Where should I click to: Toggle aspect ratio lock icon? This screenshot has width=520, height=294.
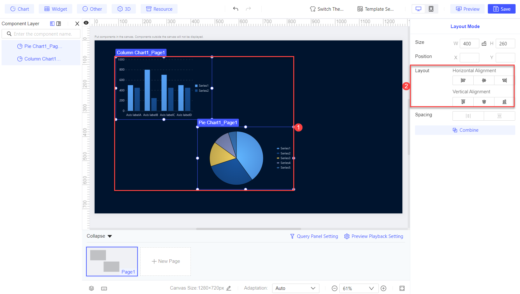pyautogui.click(x=484, y=43)
